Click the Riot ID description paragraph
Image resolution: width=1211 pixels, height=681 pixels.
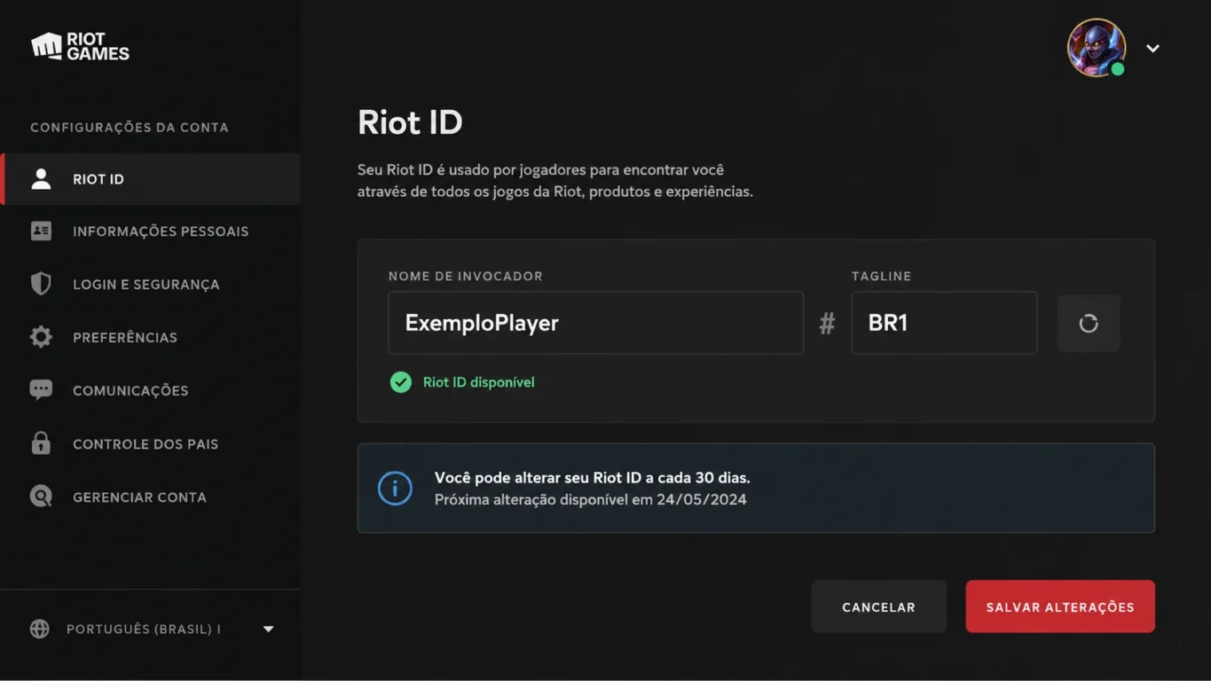coord(555,181)
